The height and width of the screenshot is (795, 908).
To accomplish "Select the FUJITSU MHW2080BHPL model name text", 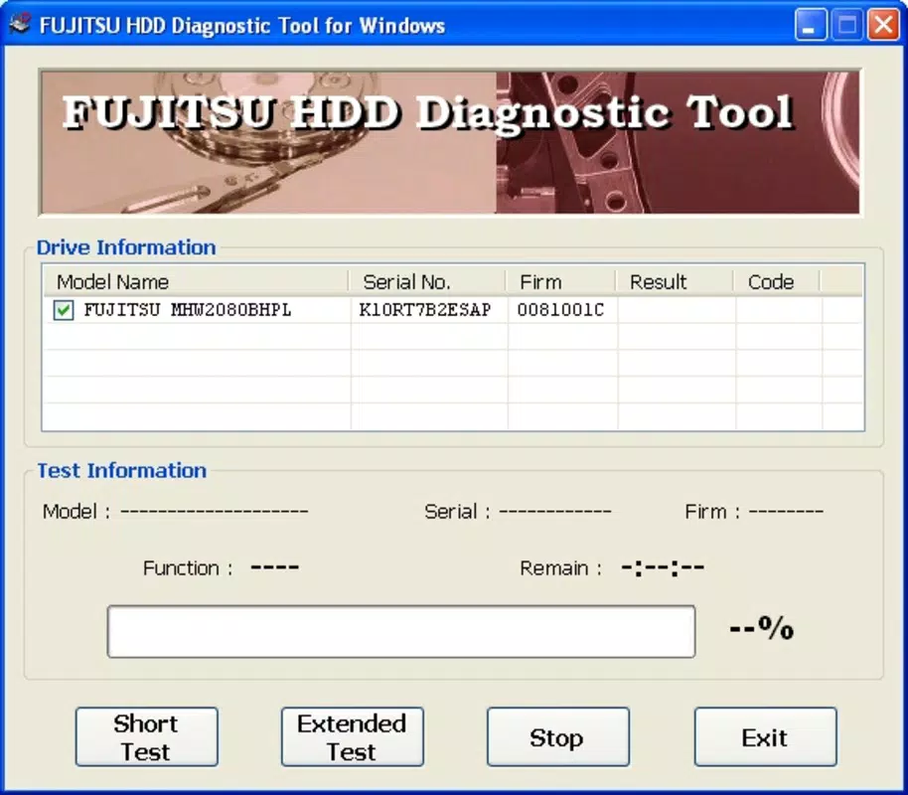I will [188, 310].
